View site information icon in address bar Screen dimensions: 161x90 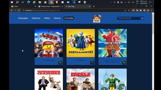[x=23, y=10]
